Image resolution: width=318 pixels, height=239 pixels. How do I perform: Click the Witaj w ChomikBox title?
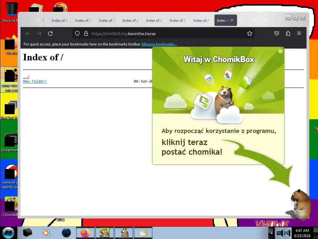(x=219, y=59)
